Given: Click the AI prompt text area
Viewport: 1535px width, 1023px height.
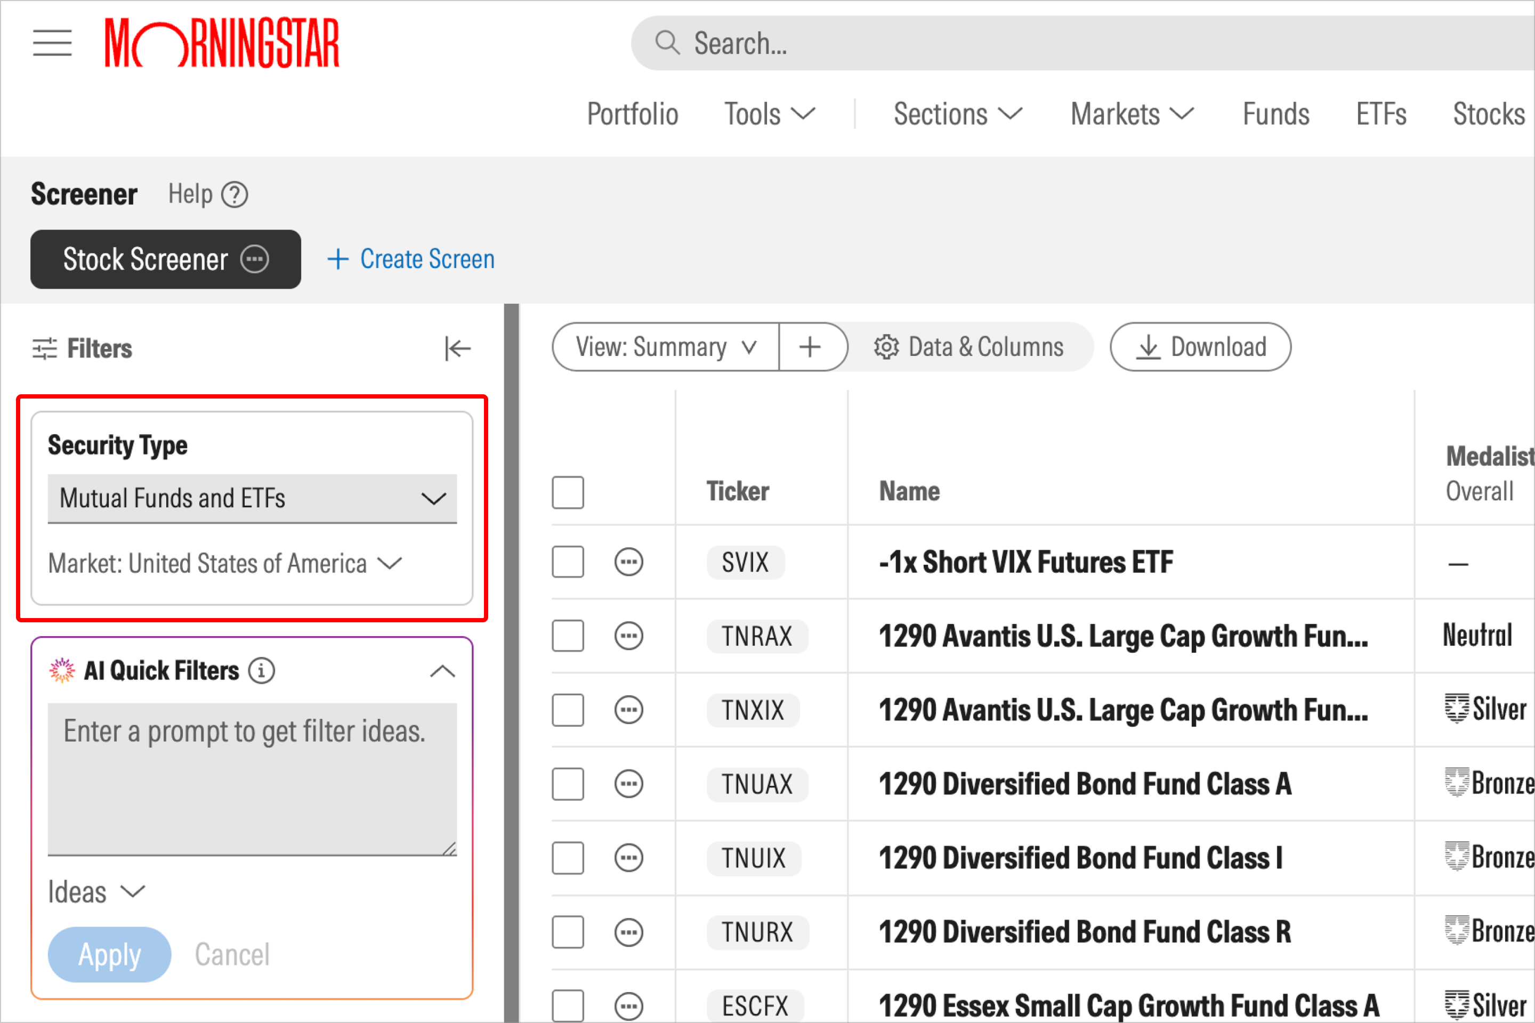Looking at the screenshot, I should pos(253,779).
